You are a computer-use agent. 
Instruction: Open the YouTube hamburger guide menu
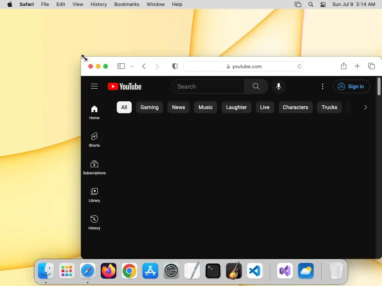(94, 86)
